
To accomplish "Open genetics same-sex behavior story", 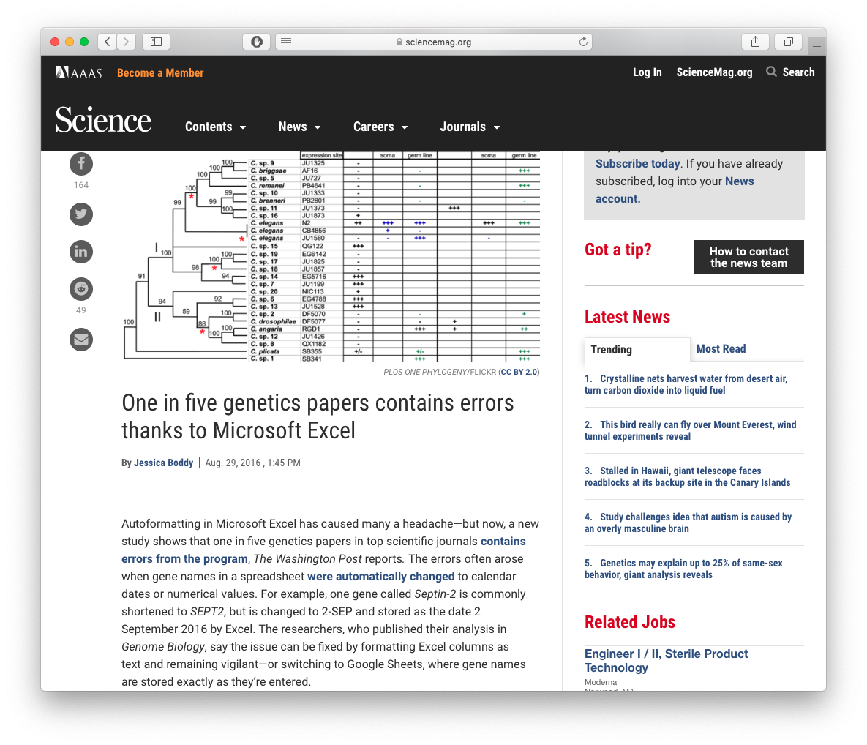I will [x=683, y=569].
